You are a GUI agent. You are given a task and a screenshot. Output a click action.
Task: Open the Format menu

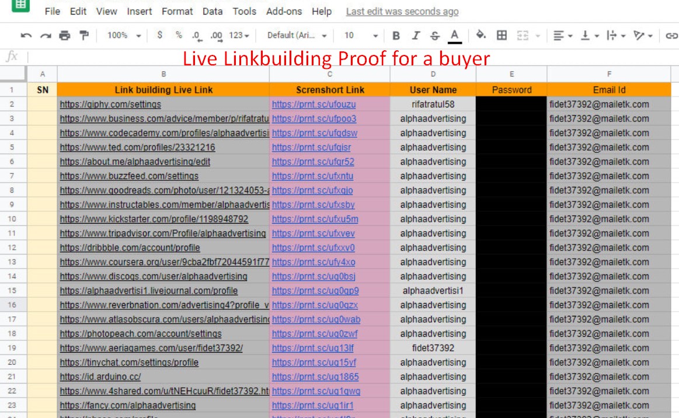[x=177, y=11]
